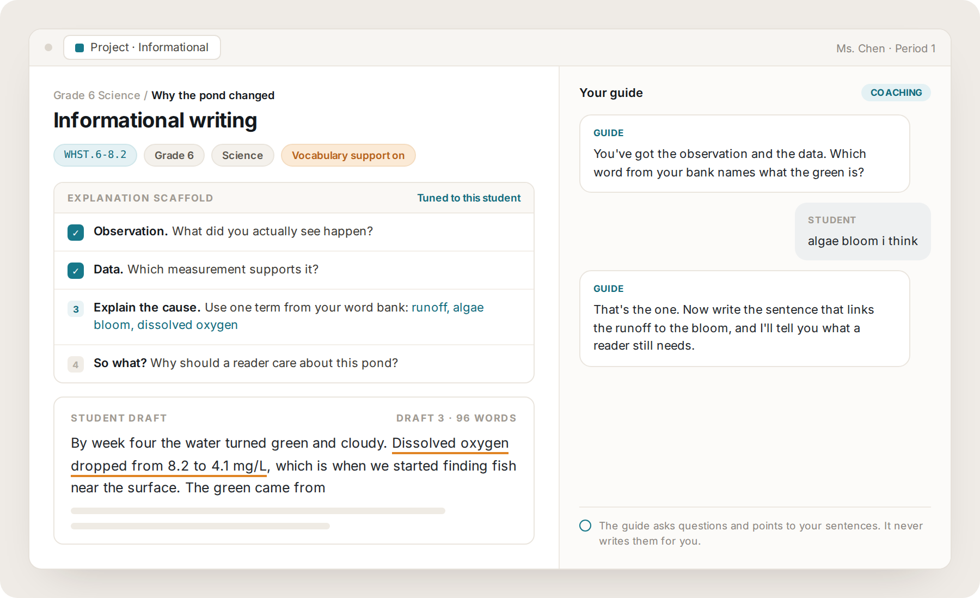
Task: Click the Informational writing heading
Action: (x=155, y=120)
